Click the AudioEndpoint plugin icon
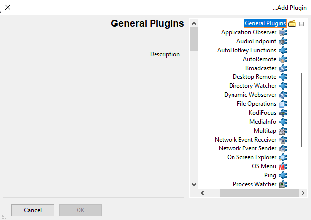 tap(283, 41)
